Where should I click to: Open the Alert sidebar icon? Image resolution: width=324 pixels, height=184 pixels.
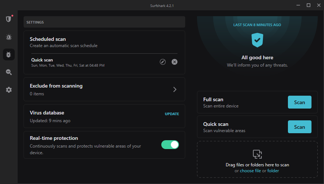point(8,37)
